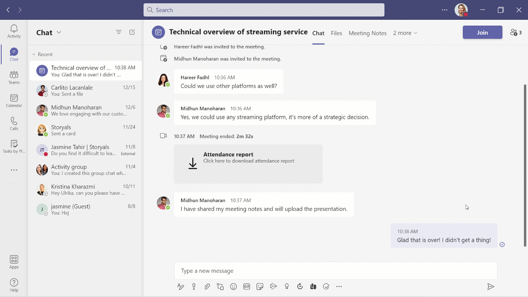Select the Teams icon in the sidebar
This screenshot has height=297, width=528.
[14, 77]
